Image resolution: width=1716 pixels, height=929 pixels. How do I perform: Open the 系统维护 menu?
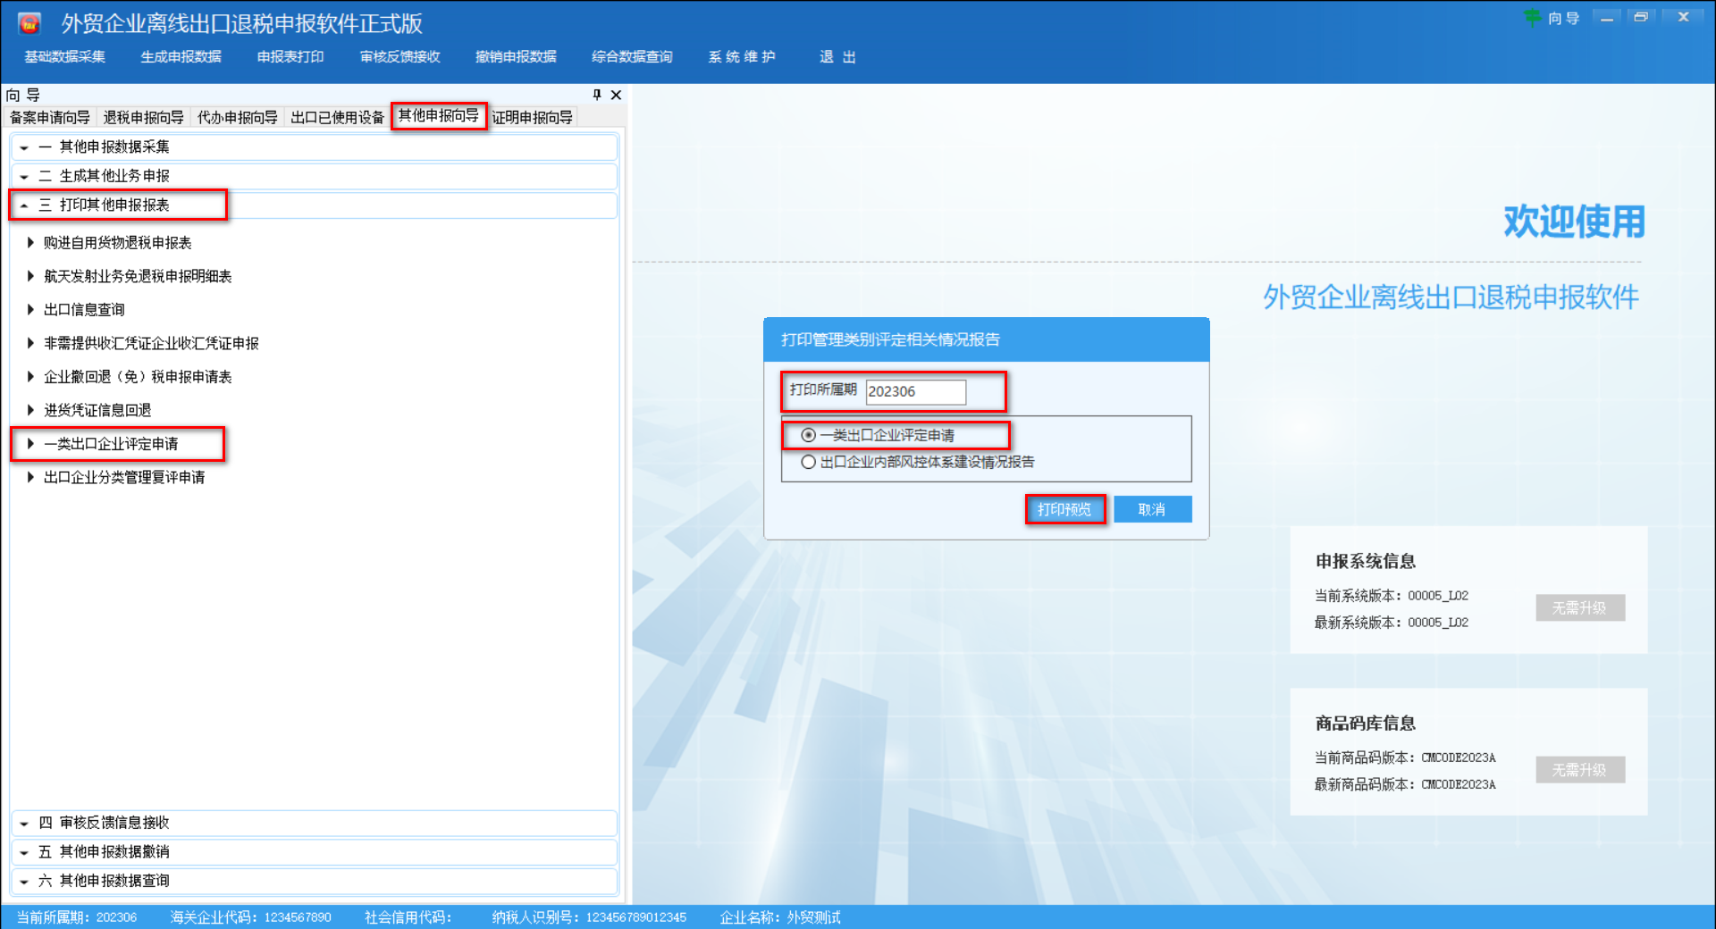[742, 56]
